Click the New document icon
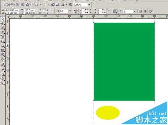The image size is (168, 125). click(4, 5)
